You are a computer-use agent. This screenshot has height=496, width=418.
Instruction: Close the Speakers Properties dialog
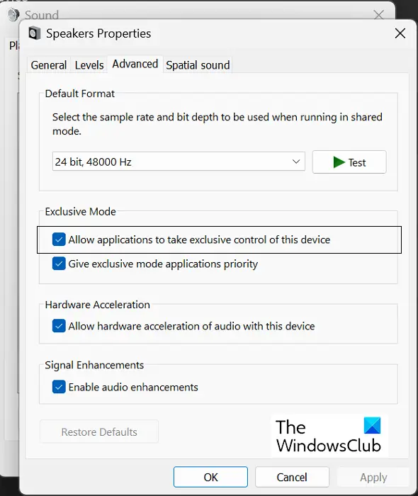pyautogui.click(x=400, y=33)
